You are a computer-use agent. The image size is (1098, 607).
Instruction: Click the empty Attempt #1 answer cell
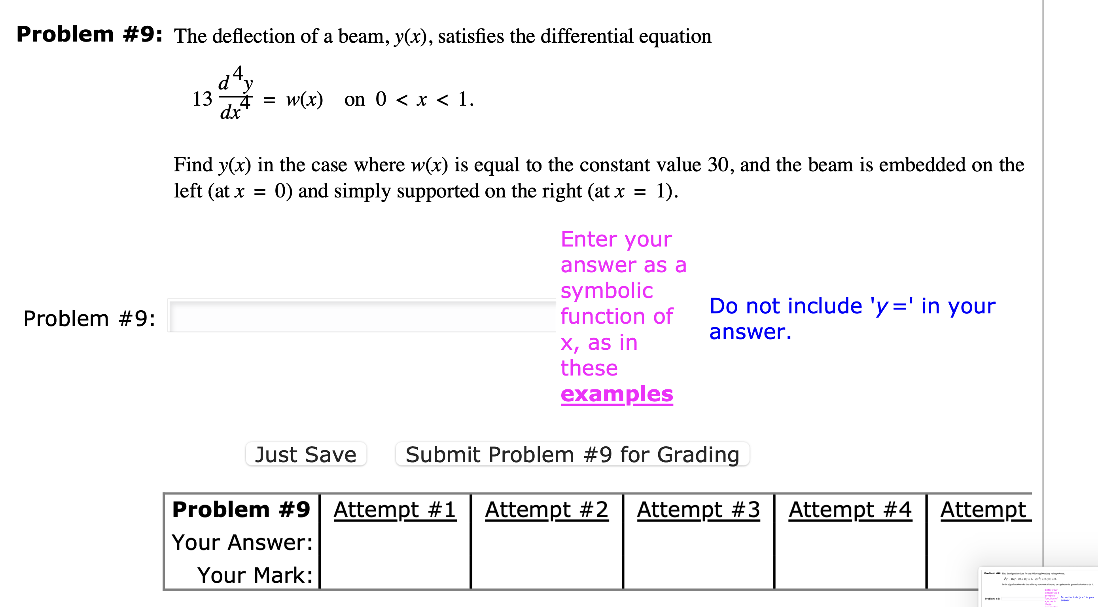pyautogui.click(x=396, y=542)
